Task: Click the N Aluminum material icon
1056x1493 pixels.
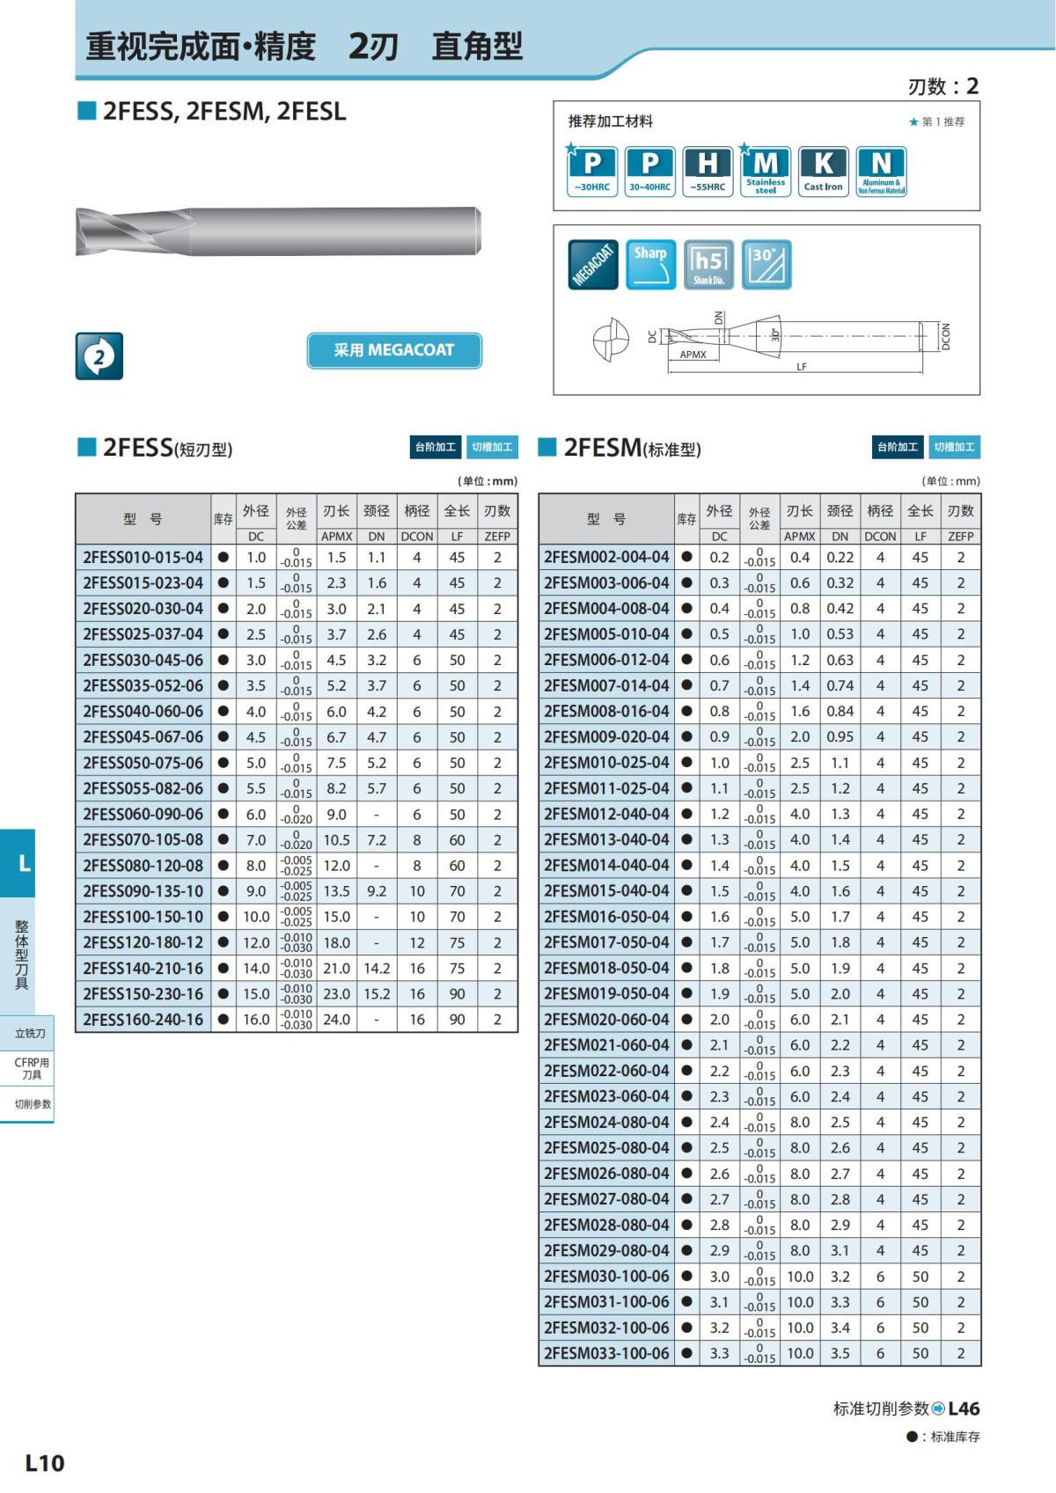Action: tap(881, 172)
